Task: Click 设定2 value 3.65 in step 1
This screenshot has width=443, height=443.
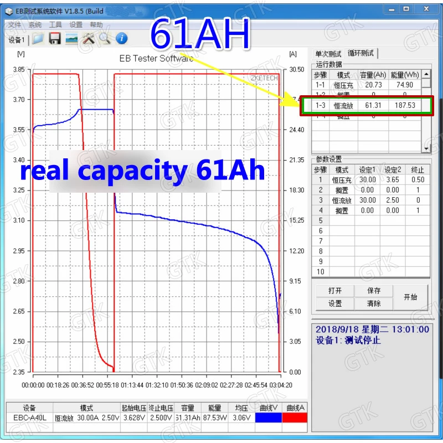Action: coord(393,180)
